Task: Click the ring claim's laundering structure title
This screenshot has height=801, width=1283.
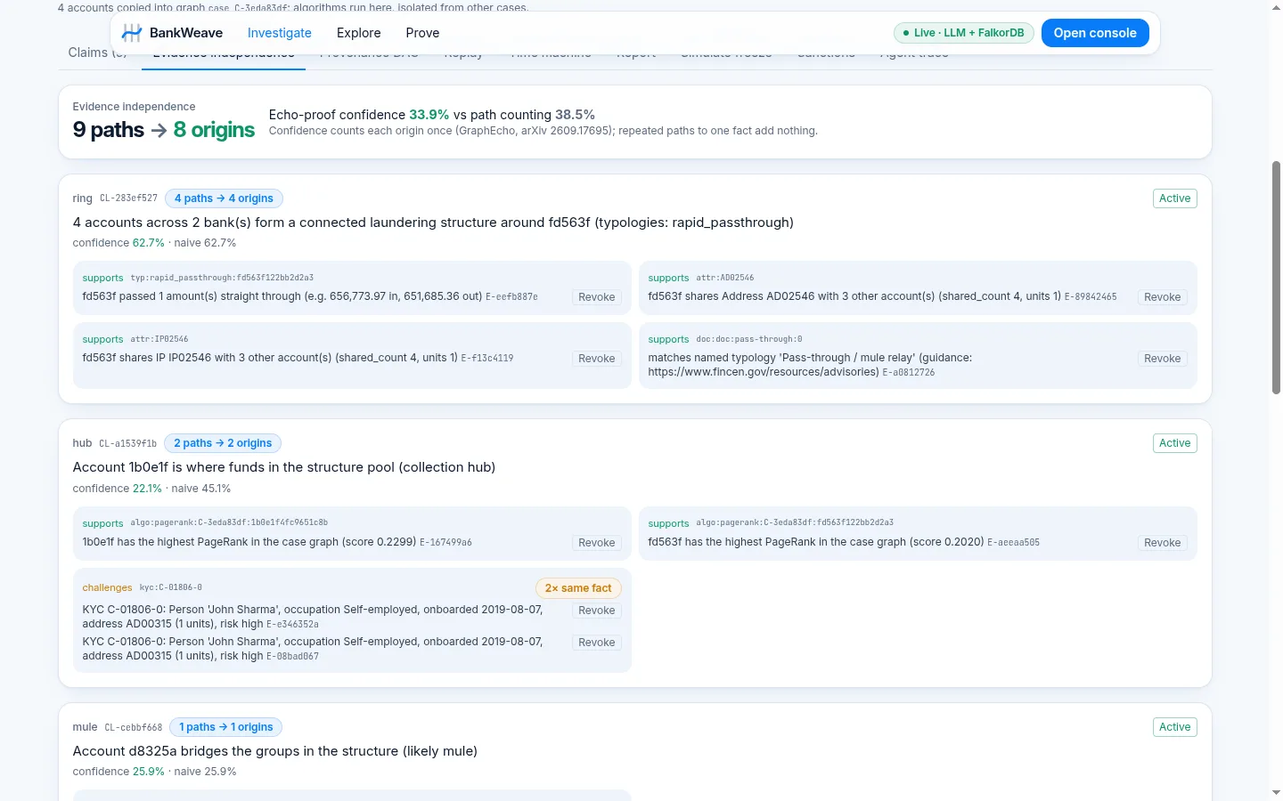Action: pyautogui.click(x=433, y=222)
